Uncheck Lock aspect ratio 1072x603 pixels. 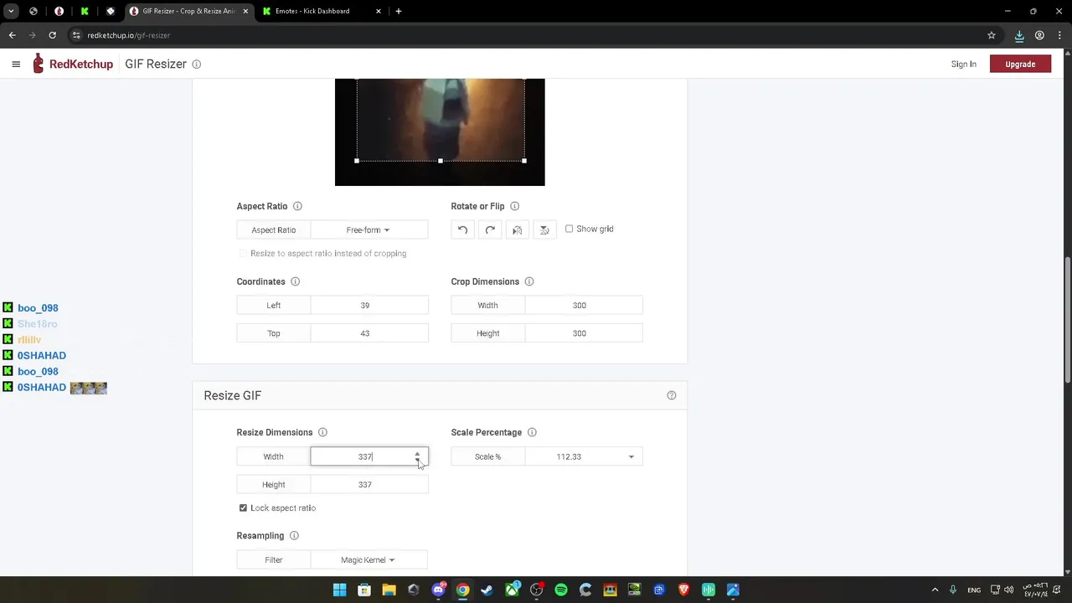point(243,508)
